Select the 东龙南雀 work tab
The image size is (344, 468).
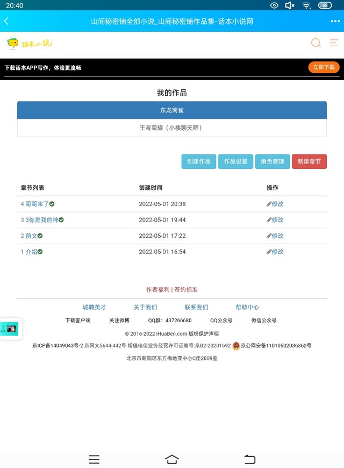172,110
